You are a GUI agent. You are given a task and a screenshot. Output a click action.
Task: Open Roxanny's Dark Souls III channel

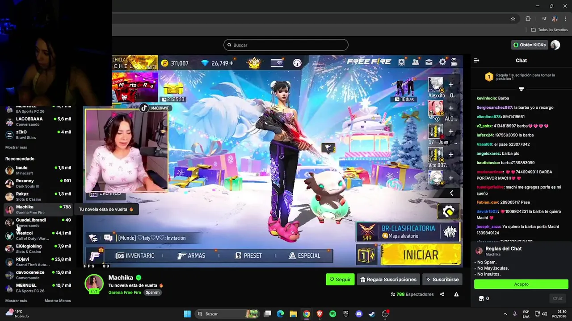point(38,183)
